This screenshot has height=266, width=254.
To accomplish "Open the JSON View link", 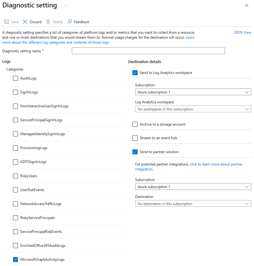I will [243, 32].
